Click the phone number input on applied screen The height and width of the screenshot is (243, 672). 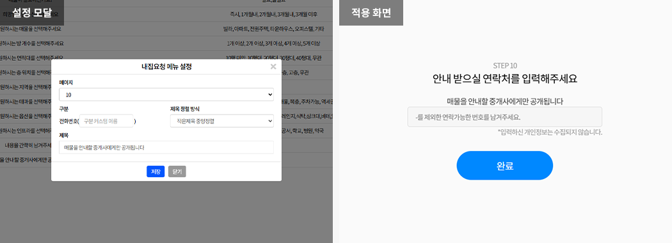pyautogui.click(x=505, y=116)
